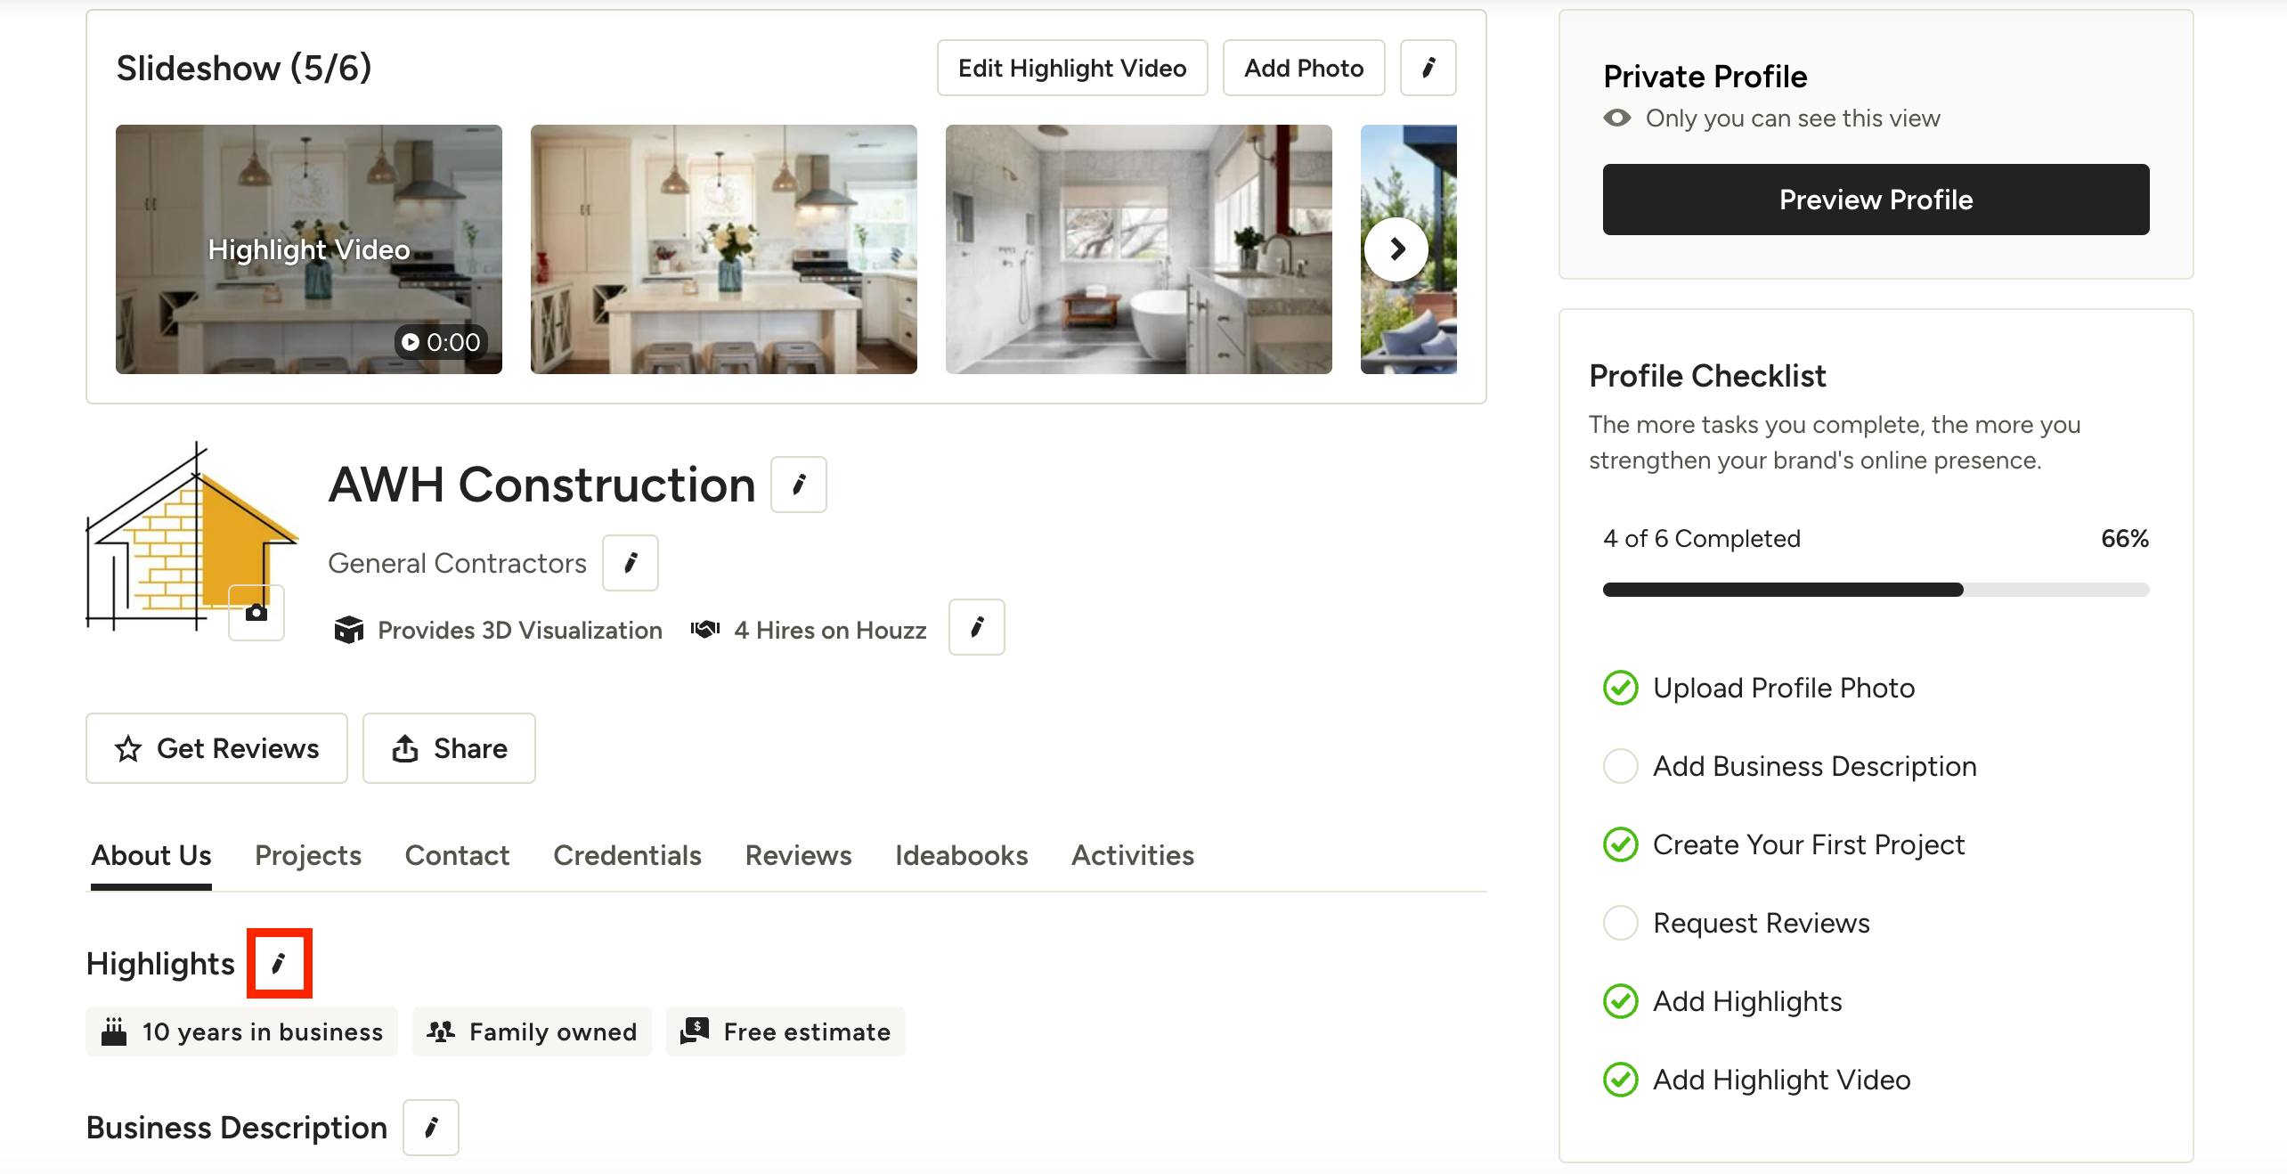Select the Request Reviews checklist circle
The image size is (2287, 1174).
[x=1621, y=923]
